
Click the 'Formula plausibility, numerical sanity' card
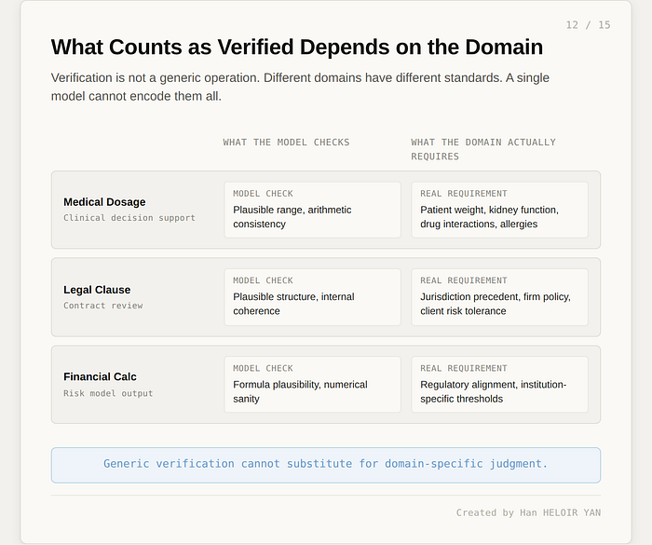(313, 385)
